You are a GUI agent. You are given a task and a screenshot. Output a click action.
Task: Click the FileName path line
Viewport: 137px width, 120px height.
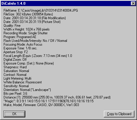41,10
